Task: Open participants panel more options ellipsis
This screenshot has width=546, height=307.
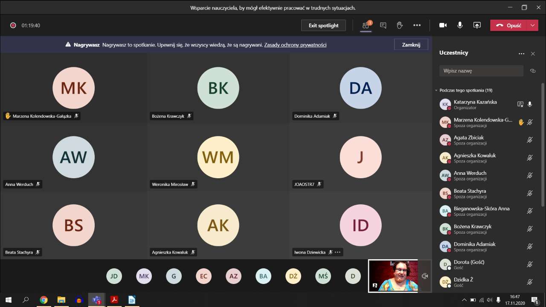Action: pyautogui.click(x=521, y=54)
